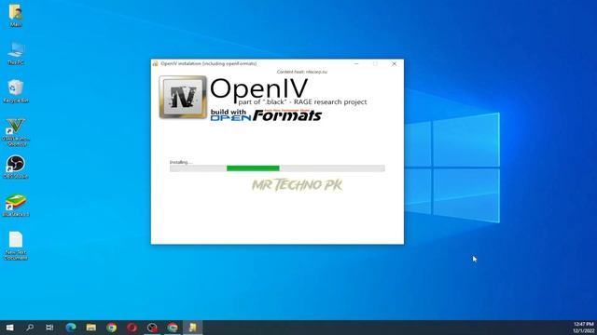This screenshot has width=597, height=335.
Task: Open This PC desktop icon
Action: (x=16, y=53)
